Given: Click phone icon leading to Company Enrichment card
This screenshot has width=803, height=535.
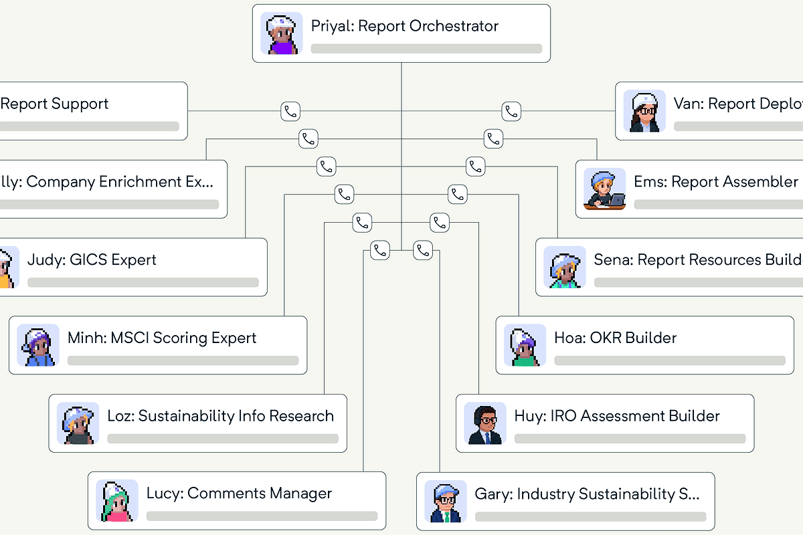Looking at the screenshot, I should click(x=308, y=139).
